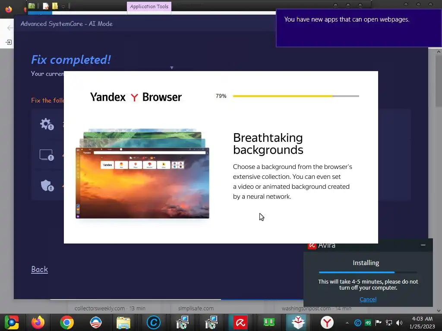
Task: Open the network tray icon
Action: [389, 322]
